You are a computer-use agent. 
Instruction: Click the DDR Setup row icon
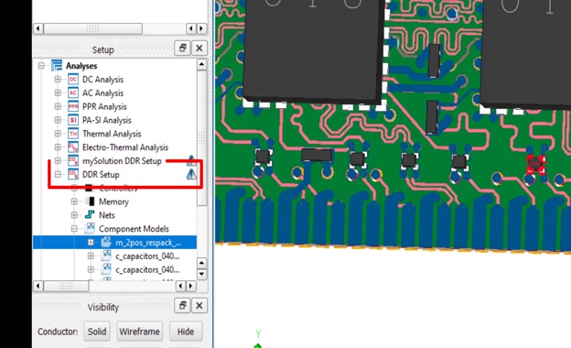73,175
